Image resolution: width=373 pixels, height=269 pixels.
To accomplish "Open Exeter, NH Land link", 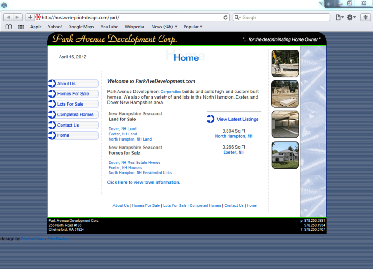I will click(123, 134).
